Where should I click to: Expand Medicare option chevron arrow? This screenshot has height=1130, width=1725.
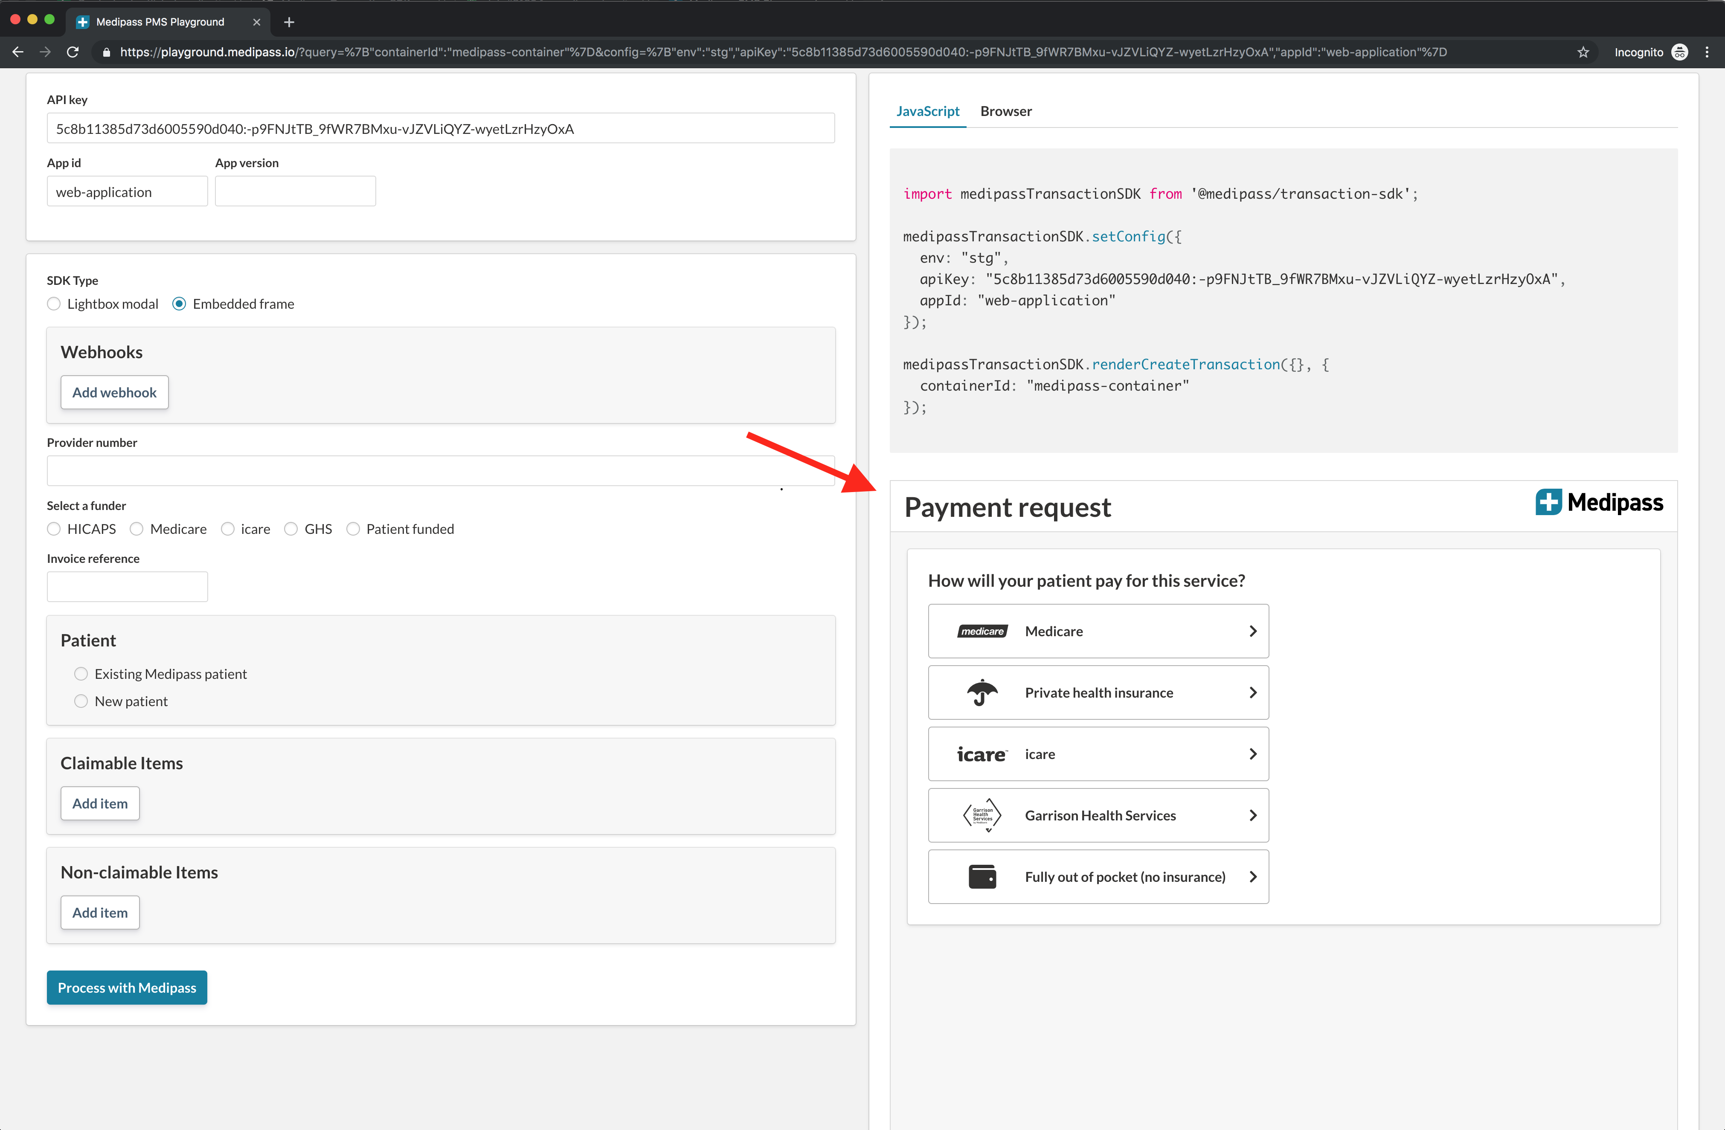[x=1252, y=631]
